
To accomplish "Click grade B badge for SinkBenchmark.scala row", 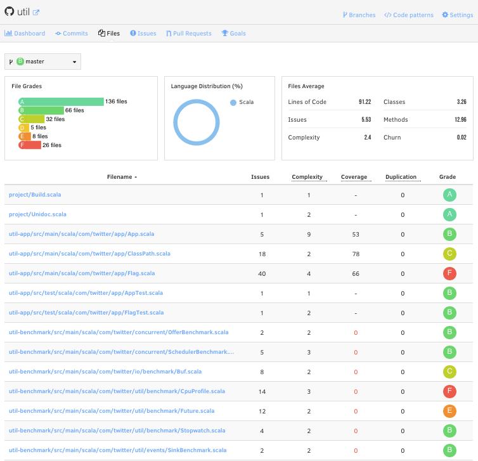I will point(449,450).
